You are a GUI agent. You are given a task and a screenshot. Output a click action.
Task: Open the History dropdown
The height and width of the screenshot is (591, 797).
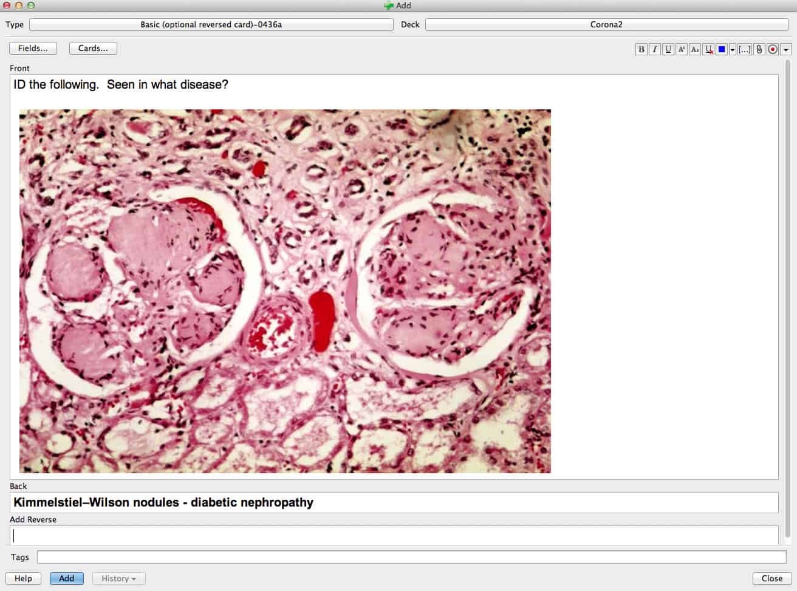coord(118,578)
